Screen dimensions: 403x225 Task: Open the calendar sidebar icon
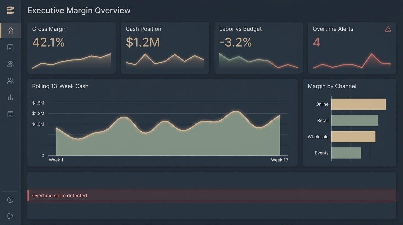point(10,114)
